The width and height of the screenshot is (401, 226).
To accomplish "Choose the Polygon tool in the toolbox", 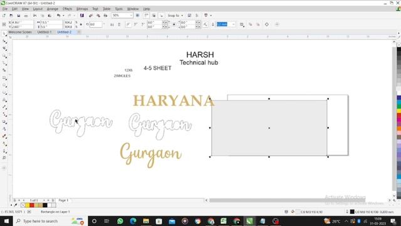I will pyautogui.click(x=4, y=92).
